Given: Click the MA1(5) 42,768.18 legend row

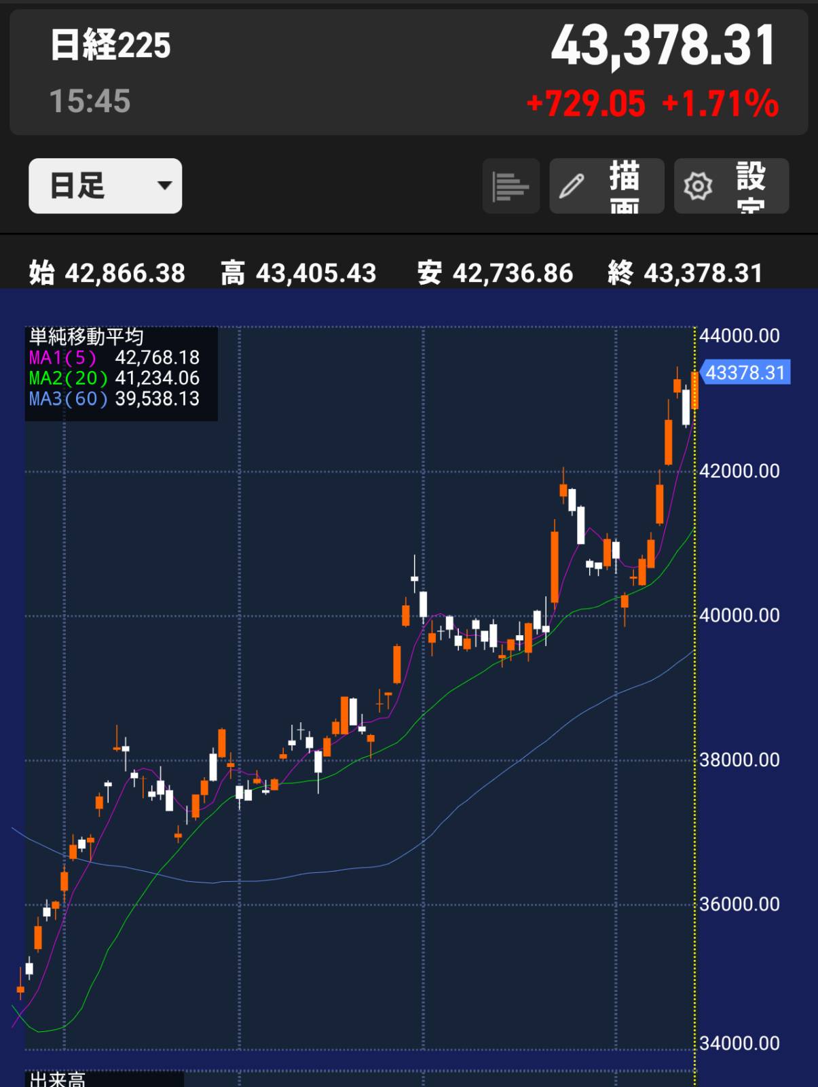Looking at the screenshot, I should click(x=114, y=357).
